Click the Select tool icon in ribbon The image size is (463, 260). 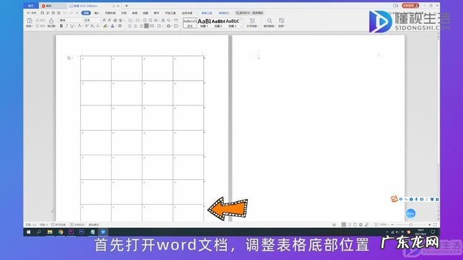pyautogui.click(x=282, y=21)
